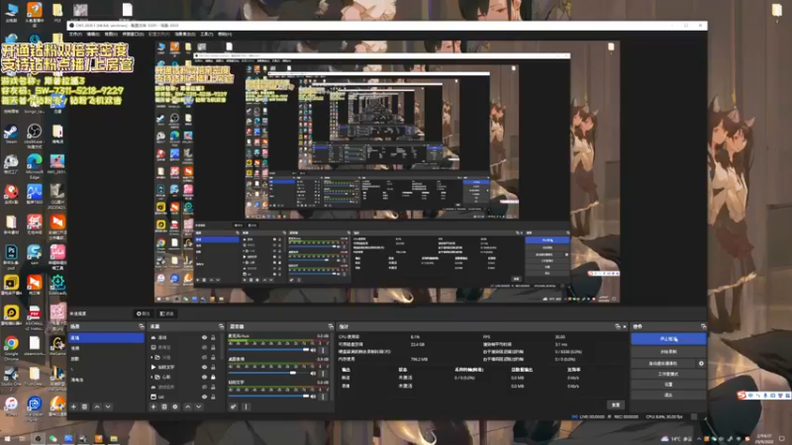Open the View menu in OBS
Screen dimensions: 792x445
tap(111, 35)
